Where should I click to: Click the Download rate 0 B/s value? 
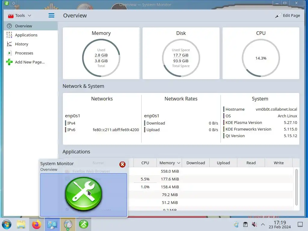(x=213, y=123)
